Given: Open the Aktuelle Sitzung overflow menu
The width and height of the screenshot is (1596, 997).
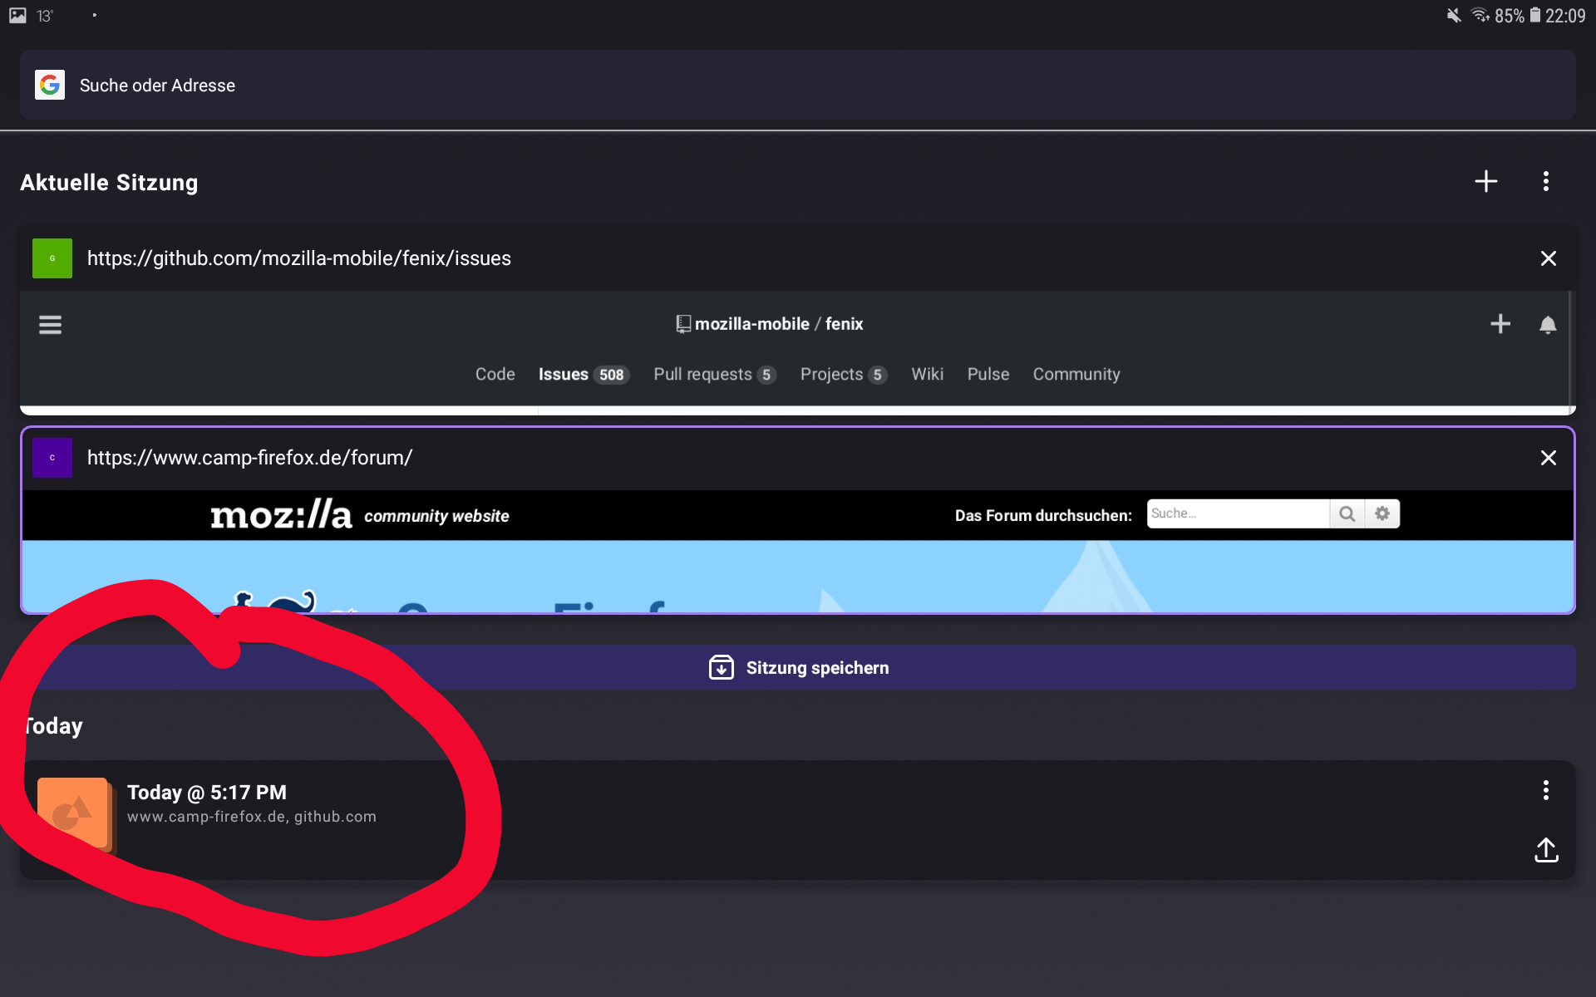Looking at the screenshot, I should [x=1546, y=181].
